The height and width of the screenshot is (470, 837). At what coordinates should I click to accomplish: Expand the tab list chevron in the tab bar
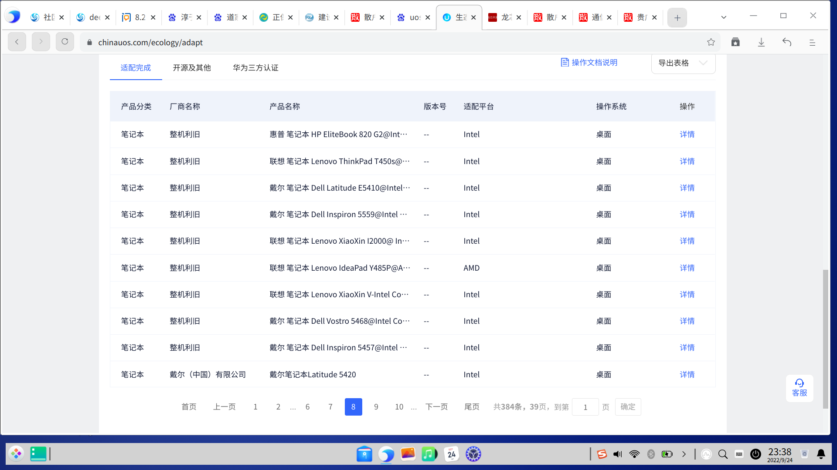(724, 17)
